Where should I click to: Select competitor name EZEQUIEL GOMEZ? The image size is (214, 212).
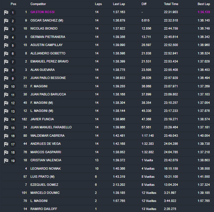tap(44, 185)
